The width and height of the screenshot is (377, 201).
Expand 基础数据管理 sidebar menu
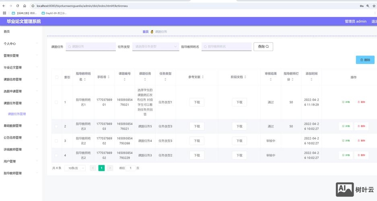(21, 126)
